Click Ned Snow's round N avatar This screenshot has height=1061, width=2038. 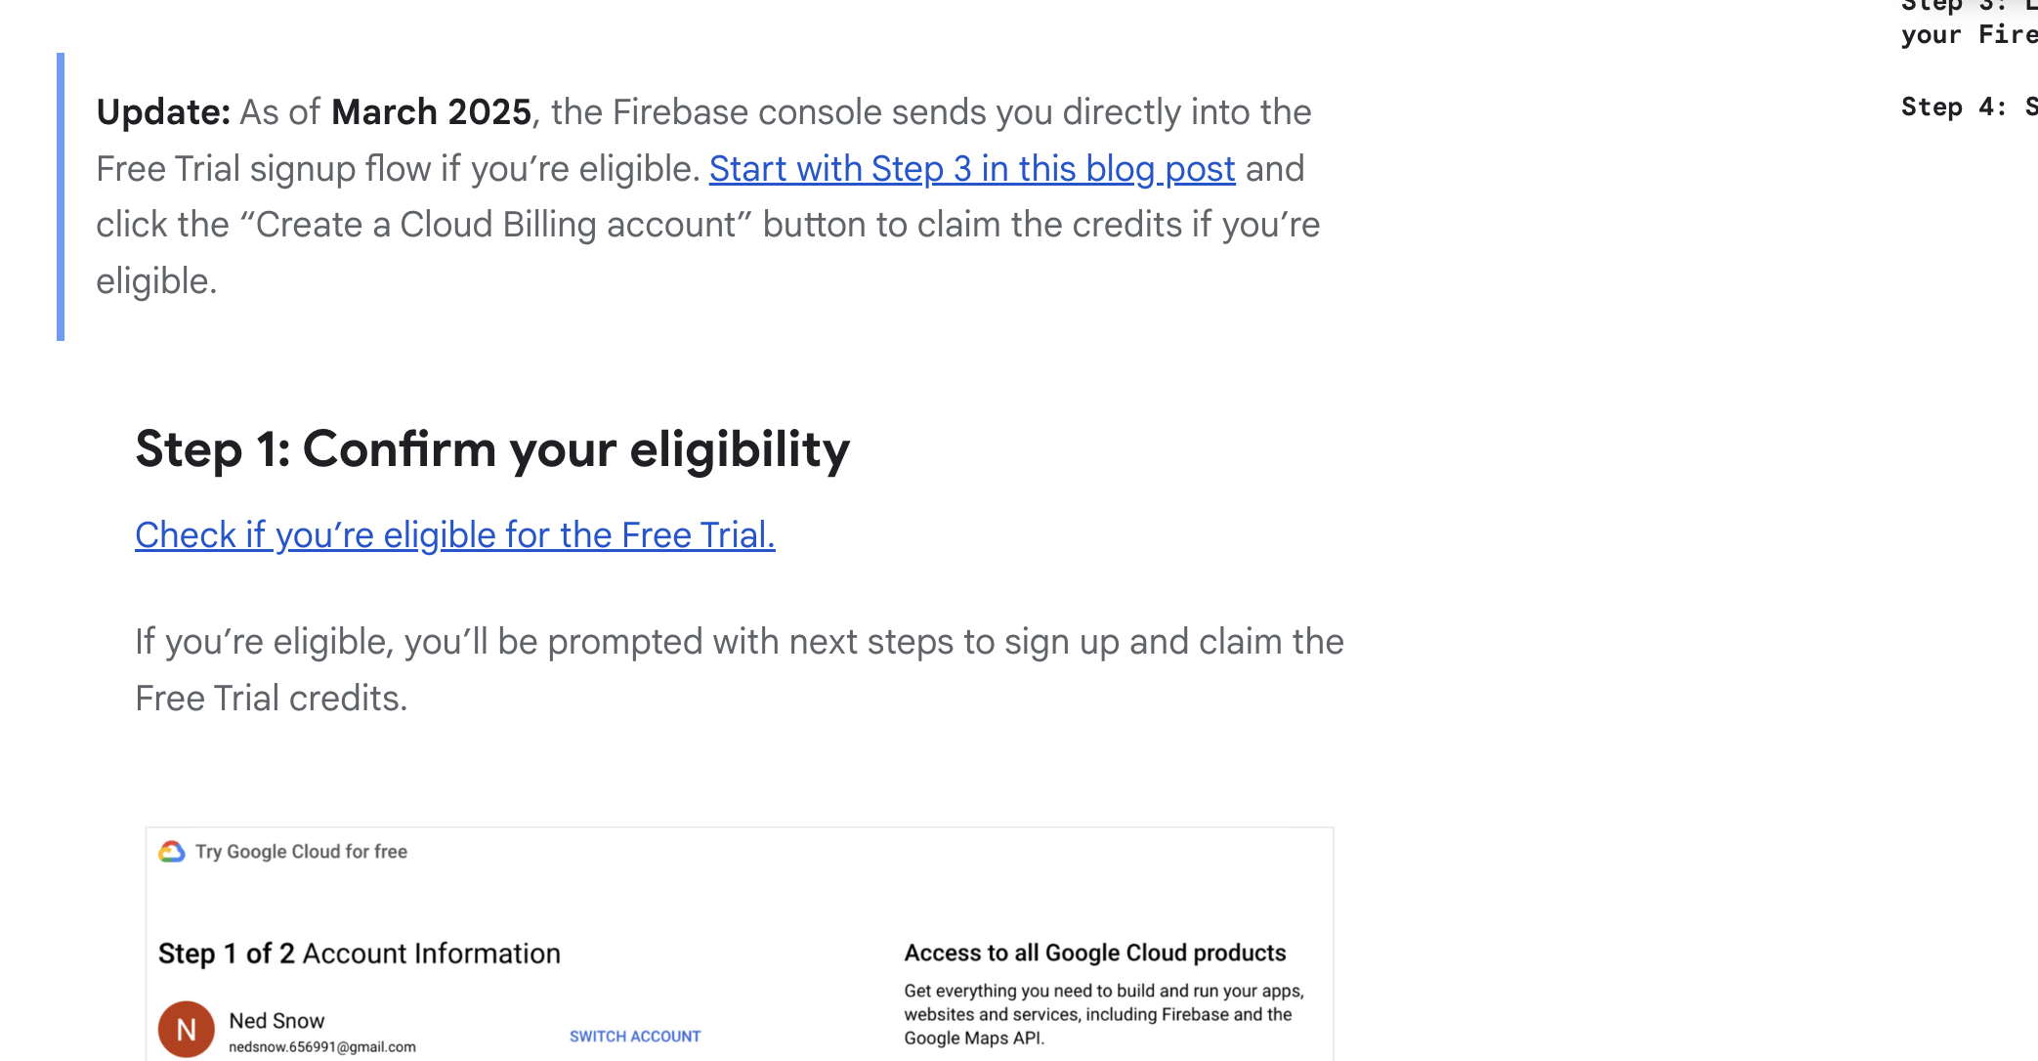(186, 1029)
